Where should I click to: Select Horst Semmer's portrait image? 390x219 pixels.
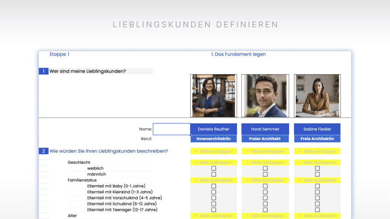[265, 95]
